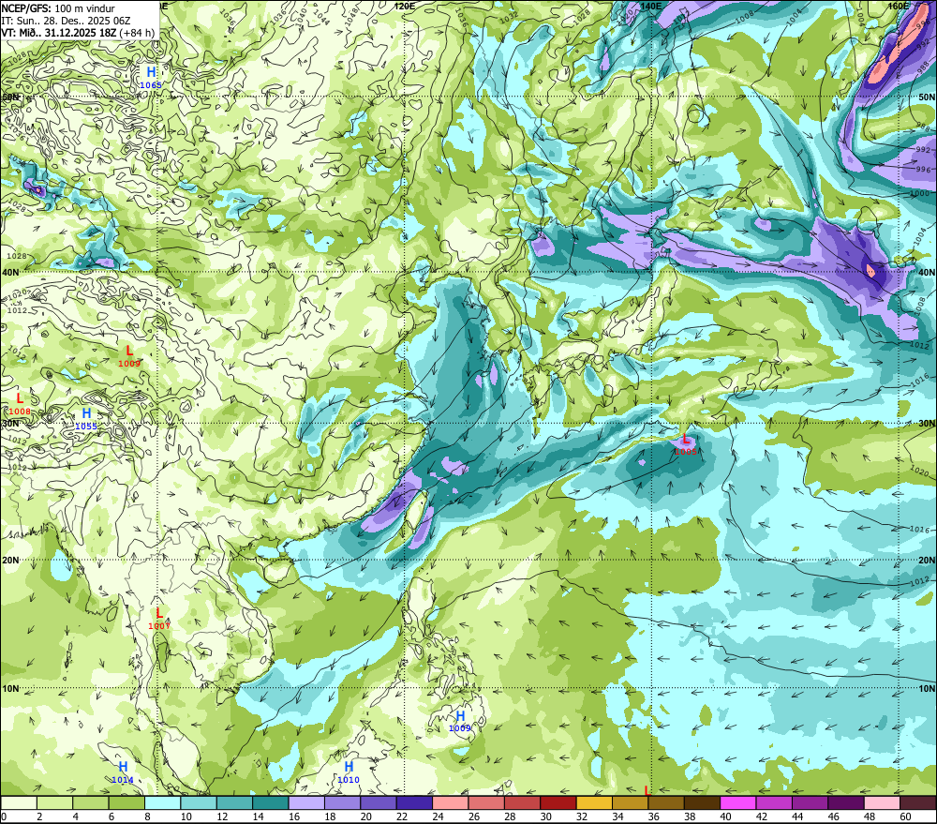Click the 1000 isobar label
The image size is (937, 824).
tap(920, 194)
